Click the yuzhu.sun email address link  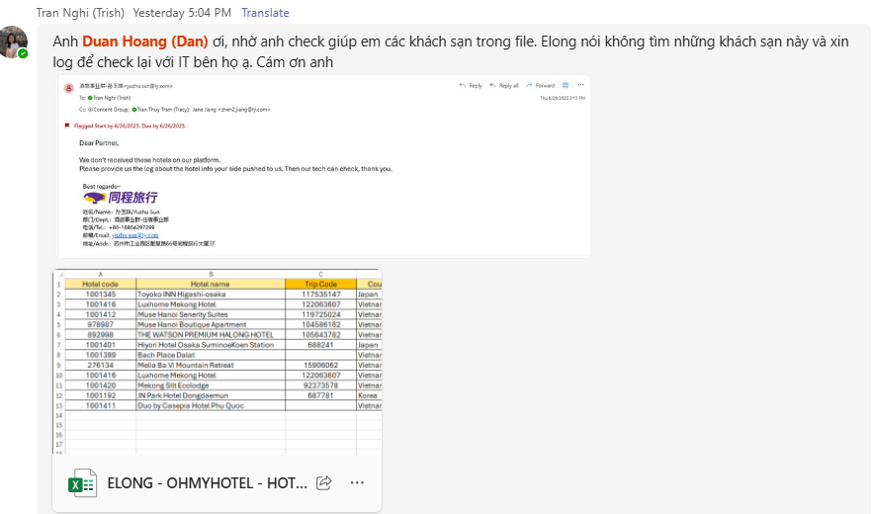tap(134, 235)
